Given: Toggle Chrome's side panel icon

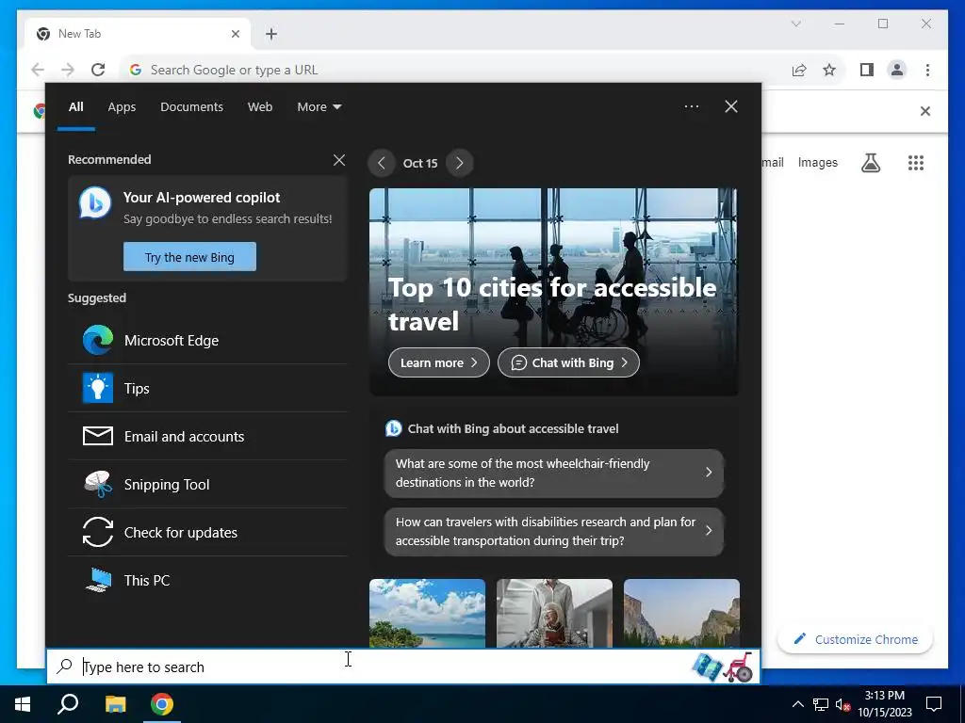Looking at the screenshot, I should tap(867, 70).
